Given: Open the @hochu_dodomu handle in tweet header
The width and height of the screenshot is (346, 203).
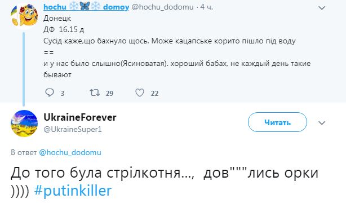Looking at the screenshot, I should point(162,7).
